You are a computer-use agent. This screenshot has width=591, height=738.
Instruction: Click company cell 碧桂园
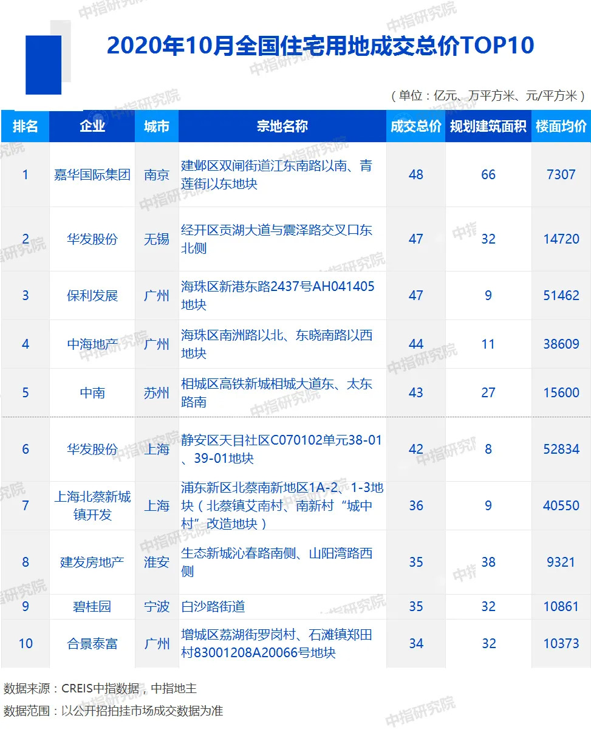coord(92,607)
